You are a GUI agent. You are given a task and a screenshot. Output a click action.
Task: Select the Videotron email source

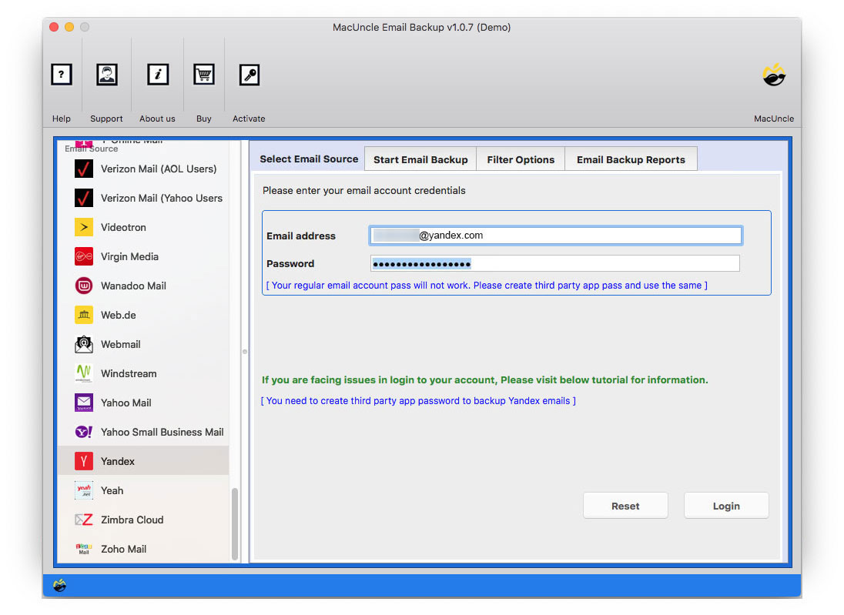[83, 227]
